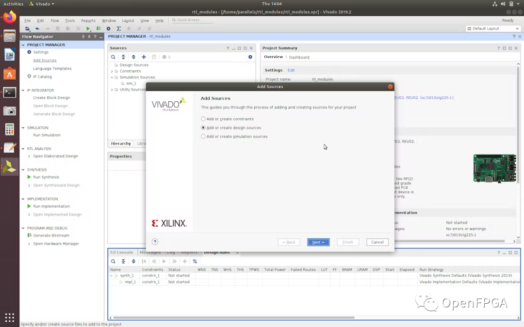Click Run Implementation green arrow

click(x=29, y=206)
